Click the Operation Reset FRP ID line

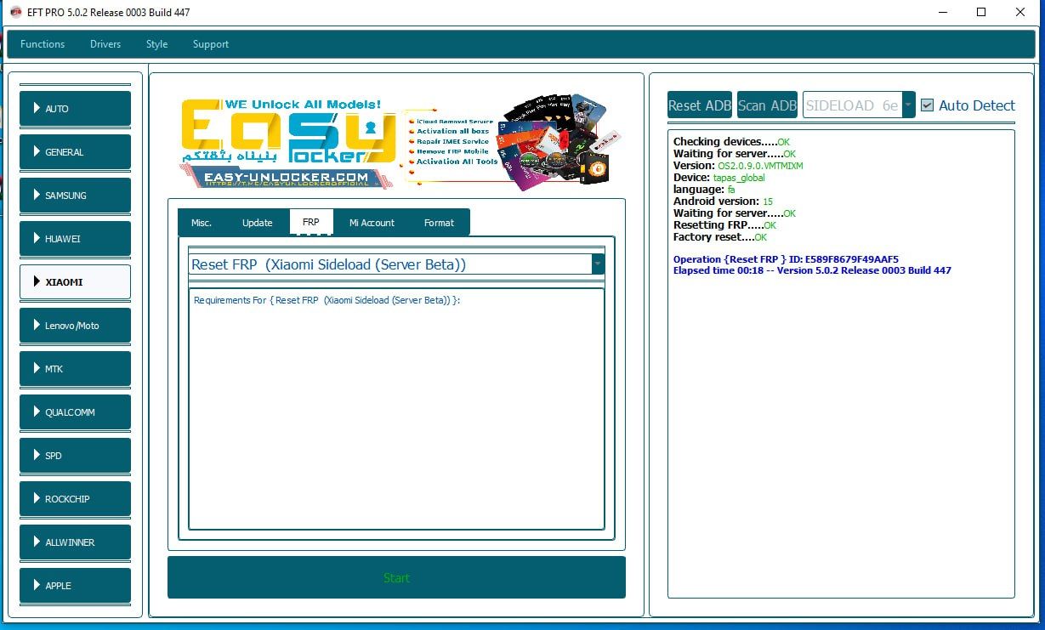coord(786,259)
